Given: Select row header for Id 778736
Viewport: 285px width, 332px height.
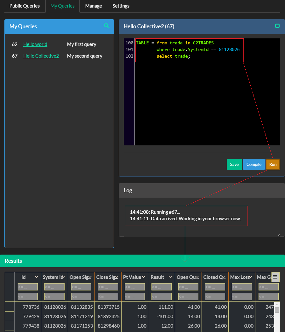Looking at the screenshot, I should click(x=9, y=307).
